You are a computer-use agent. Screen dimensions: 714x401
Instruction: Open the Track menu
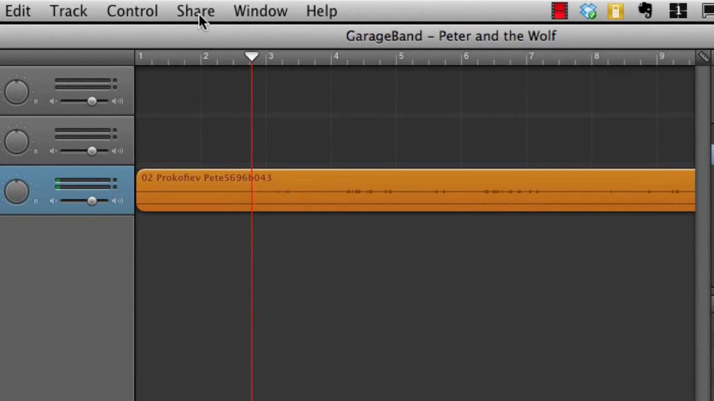coord(69,11)
